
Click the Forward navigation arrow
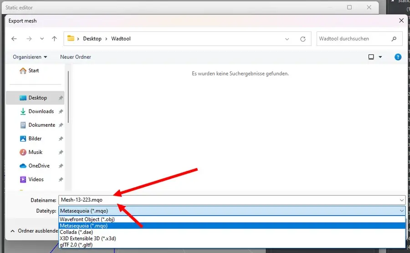point(28,39)
